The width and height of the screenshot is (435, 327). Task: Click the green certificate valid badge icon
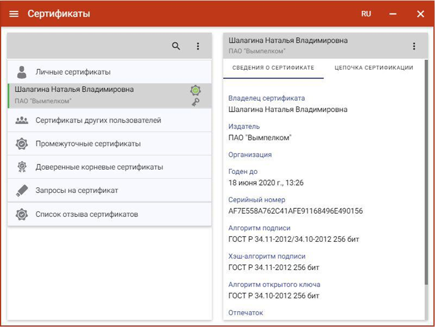click(195, 90)
